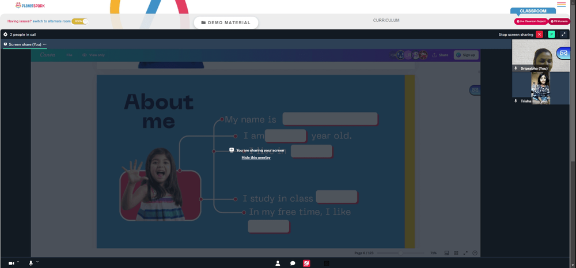The height and width of the screenshot is (268, 576).
Task: Open the call settings gear icon
Action: point(6,34)
